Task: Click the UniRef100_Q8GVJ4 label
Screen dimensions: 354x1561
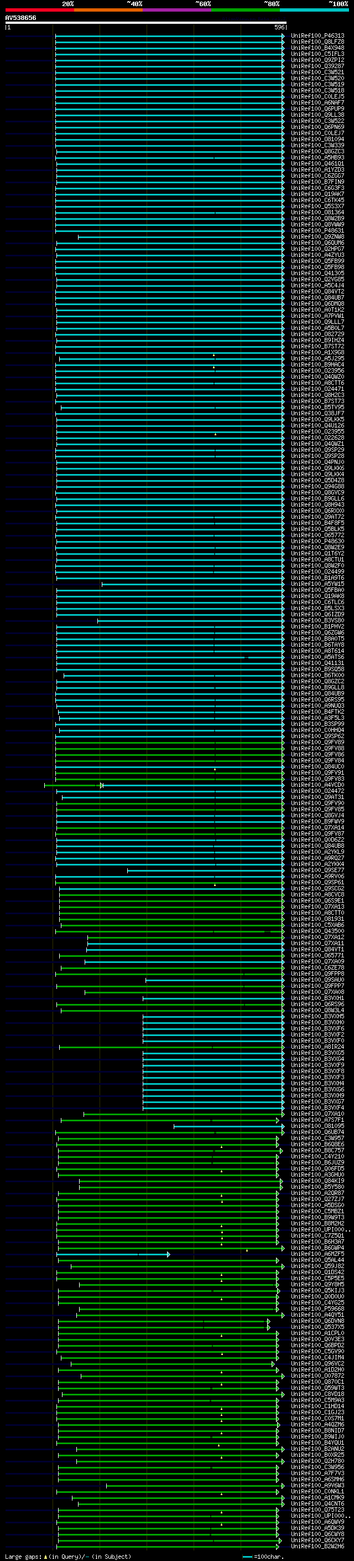Action: pos(317,815)
